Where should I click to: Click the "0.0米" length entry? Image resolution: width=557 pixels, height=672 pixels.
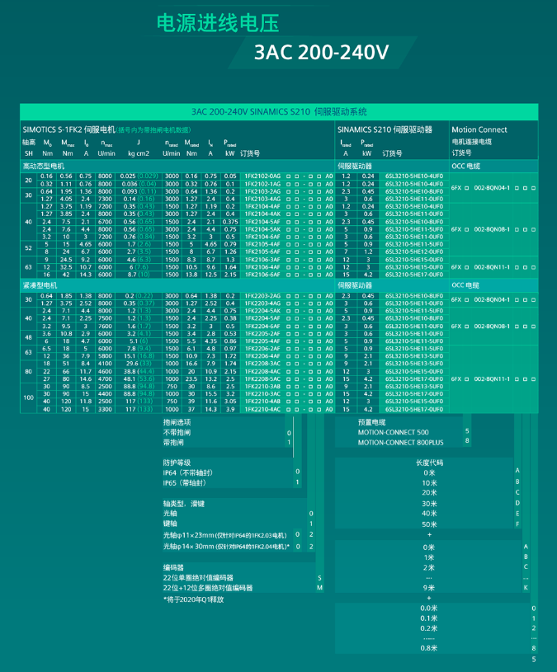point(429,609)
